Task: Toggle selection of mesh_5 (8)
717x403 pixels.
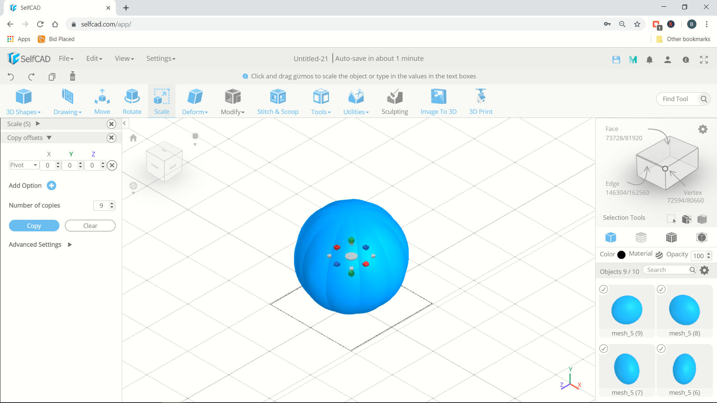Action: [661, 289]
